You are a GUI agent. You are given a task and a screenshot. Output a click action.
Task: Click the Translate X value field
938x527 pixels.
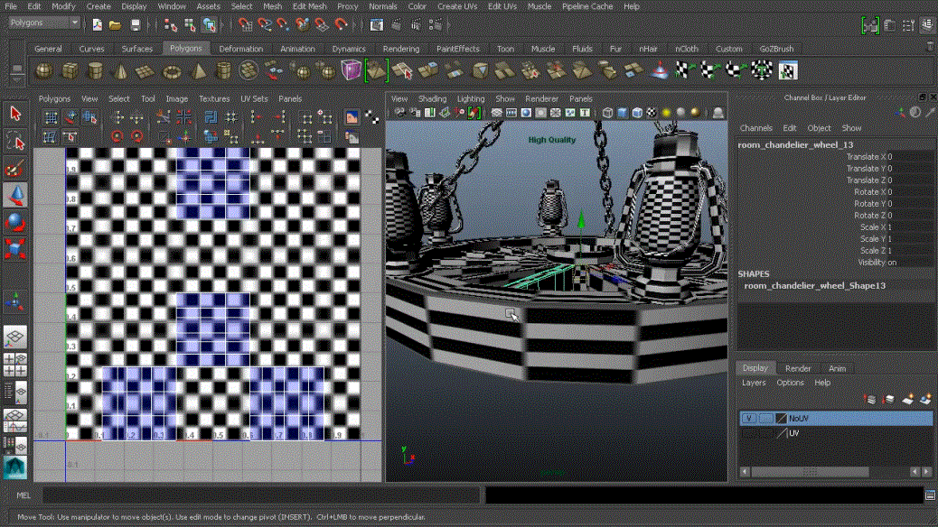911,156
